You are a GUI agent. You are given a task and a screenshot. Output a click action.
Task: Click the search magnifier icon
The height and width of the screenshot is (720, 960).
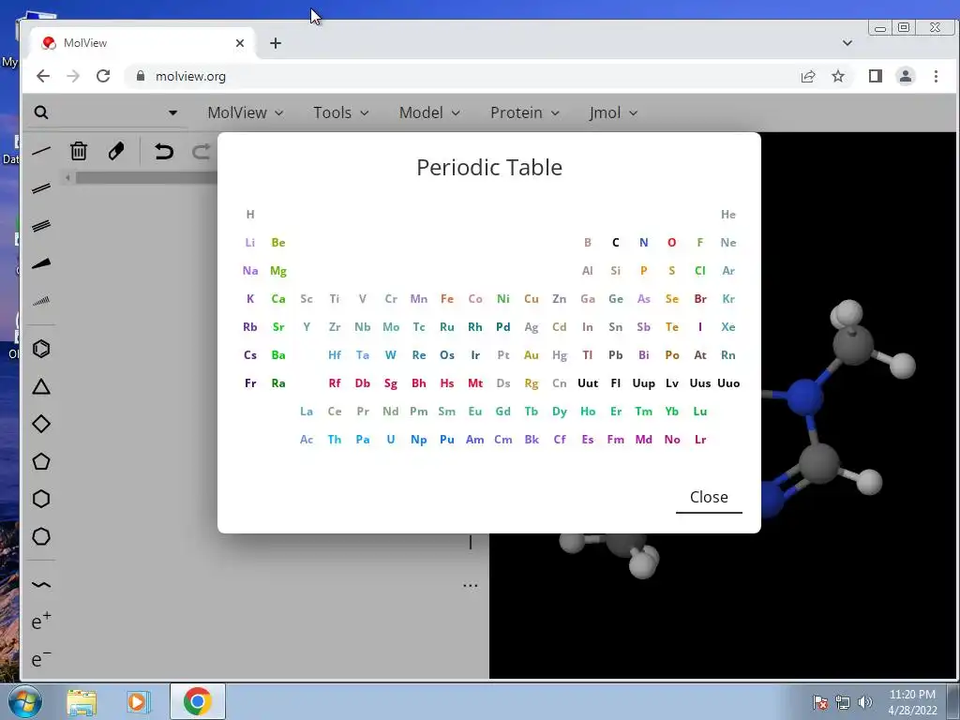pos(41,112)
